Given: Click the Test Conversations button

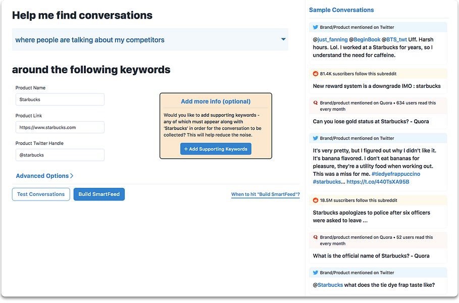Looking at the screenshot, I should click(x=41, y=194).
